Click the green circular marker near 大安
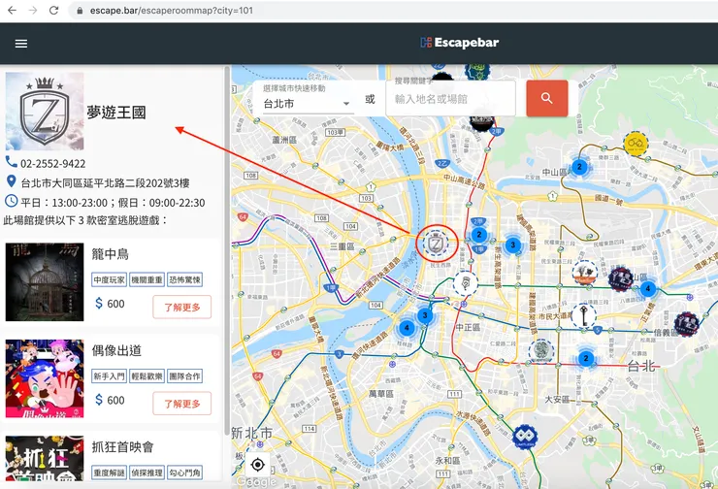The height and width of the screenshot is (489, 718). coord(541,350)
